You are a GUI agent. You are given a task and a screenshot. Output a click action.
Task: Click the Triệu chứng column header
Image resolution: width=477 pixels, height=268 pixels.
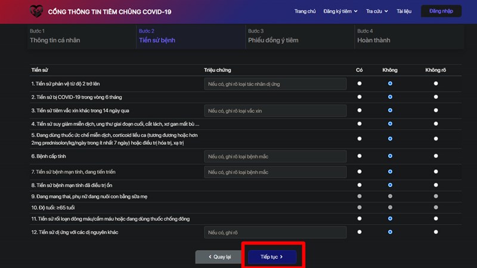218,70
